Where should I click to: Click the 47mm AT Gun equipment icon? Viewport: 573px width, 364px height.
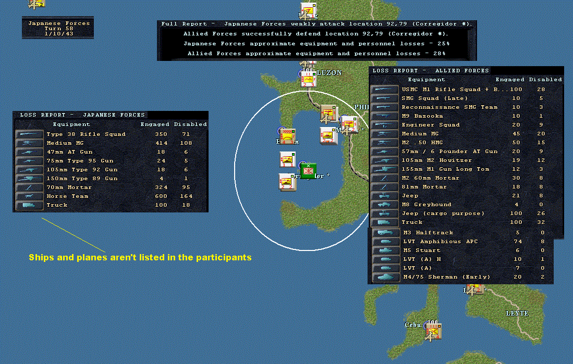tap(30, 152)
